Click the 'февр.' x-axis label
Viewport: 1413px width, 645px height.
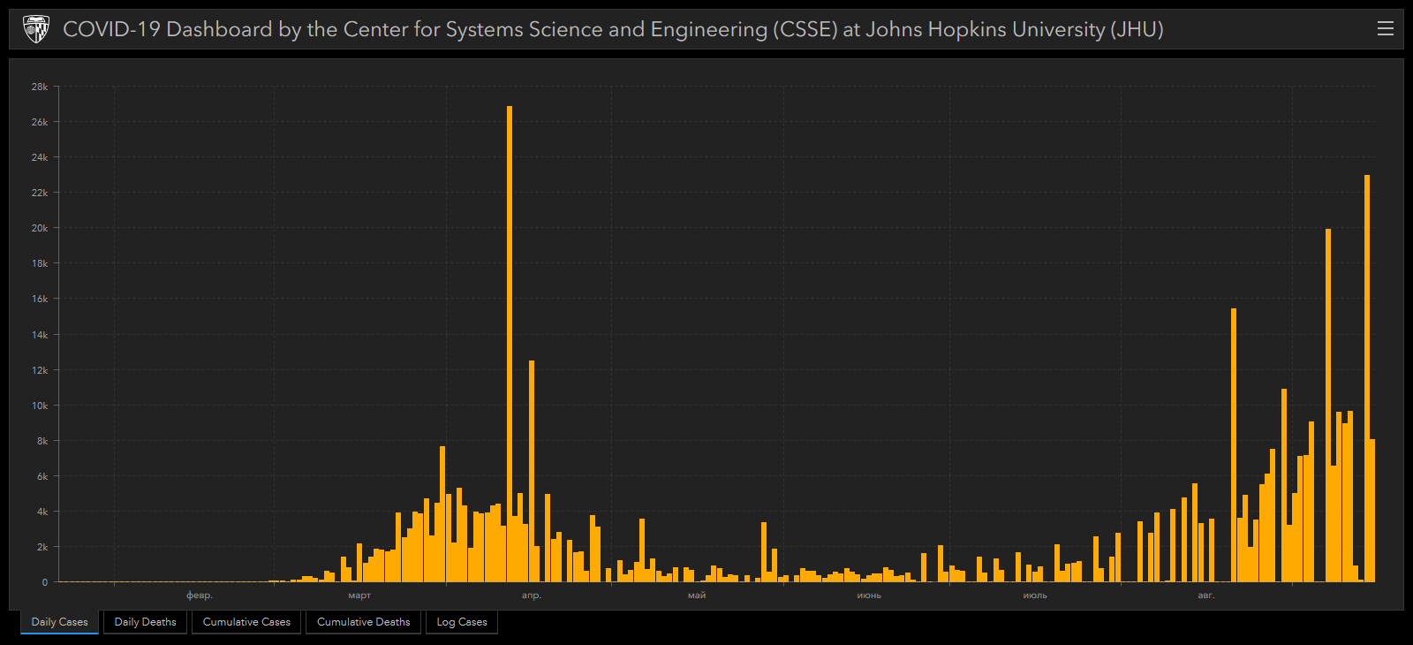click(200, 596)
